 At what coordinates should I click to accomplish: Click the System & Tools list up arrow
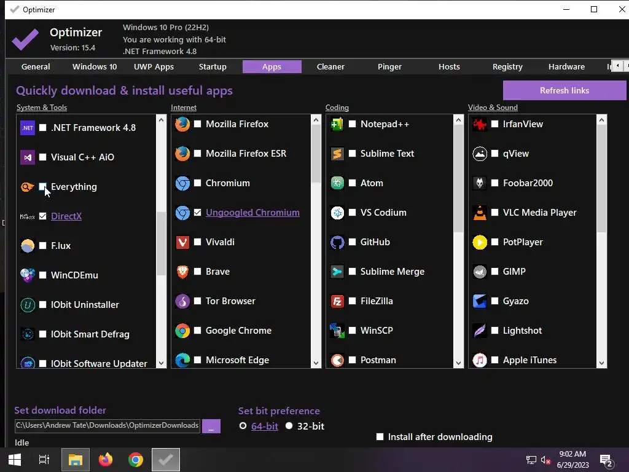[162, 120]
